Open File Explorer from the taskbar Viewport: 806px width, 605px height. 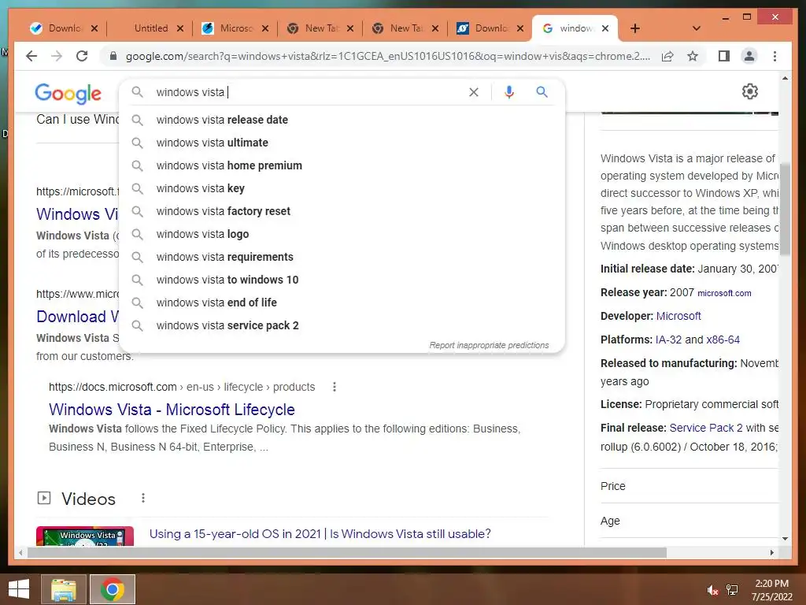pos(63,589)
